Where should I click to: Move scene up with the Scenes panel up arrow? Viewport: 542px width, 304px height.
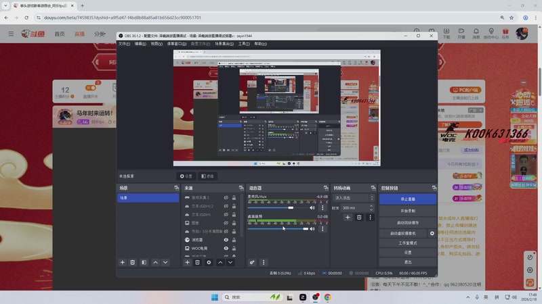coord(156,262)
